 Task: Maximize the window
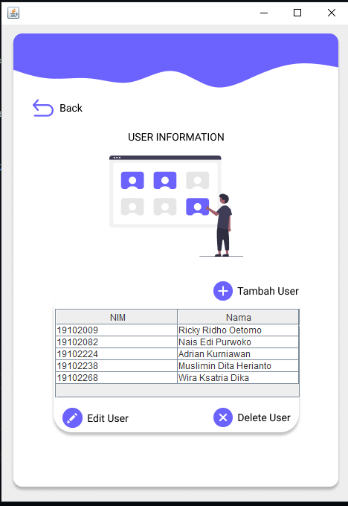[x=297, y=13]
